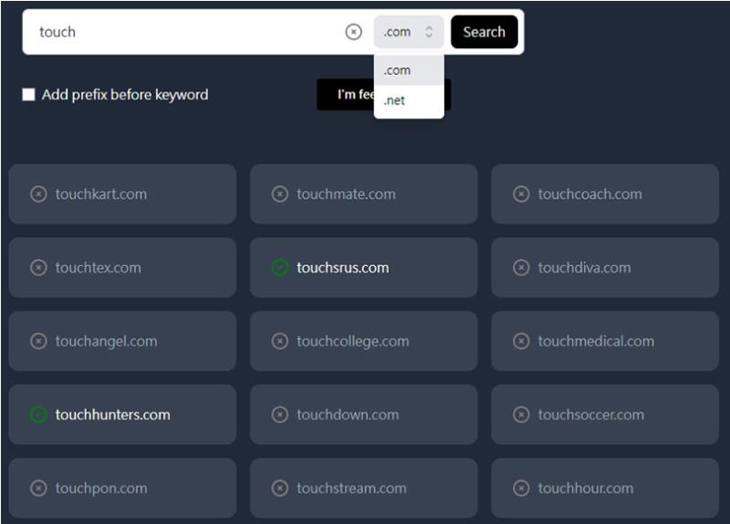Click the green check icon beside touchsrus.com
Image resolution: width=730 pixels, height=524 pixels.
pyautogui.click(x=280, y=268)
